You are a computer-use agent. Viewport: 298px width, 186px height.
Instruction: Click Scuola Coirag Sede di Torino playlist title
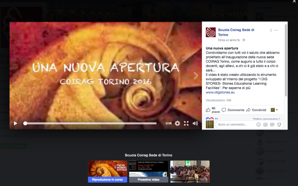148,155
